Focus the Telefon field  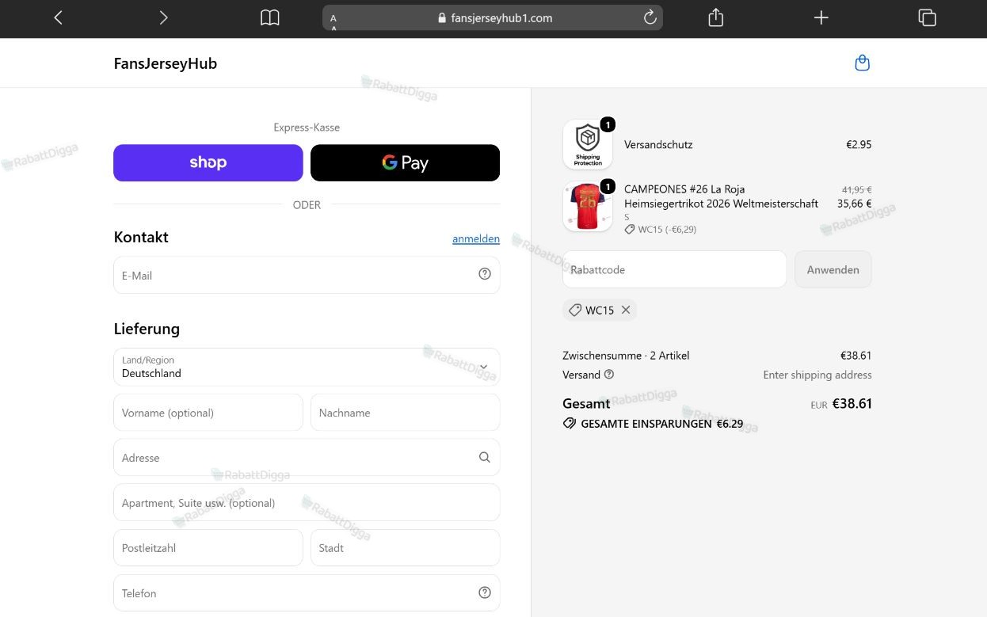(x=307, y=593)
